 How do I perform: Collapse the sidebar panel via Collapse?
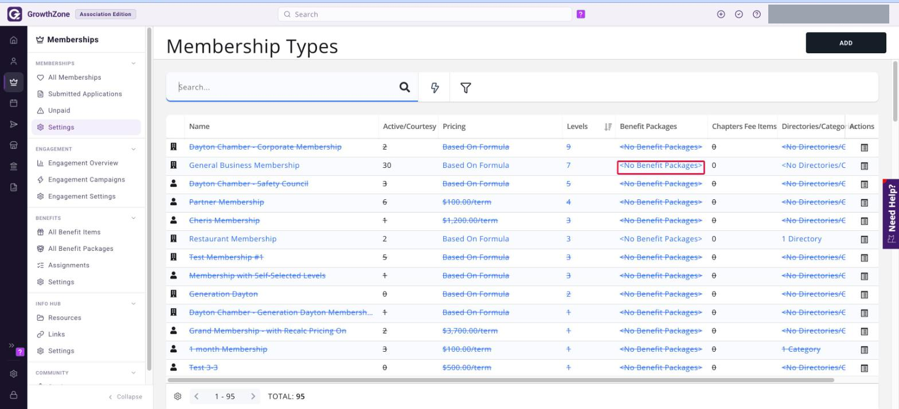click(x=125, y=396)
